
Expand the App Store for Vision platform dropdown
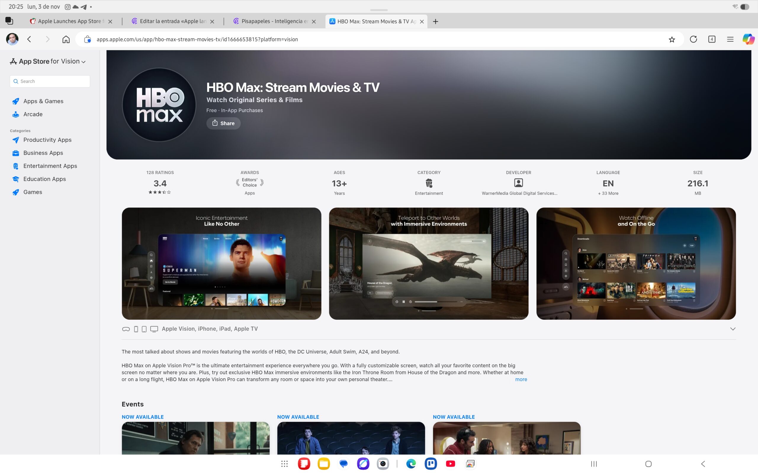click(x=83, y=62)
